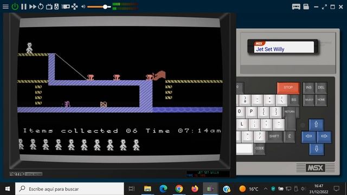Click the slash / key next to SHIFT
Viewport: 347px width, 195px height.
point(259,136)
